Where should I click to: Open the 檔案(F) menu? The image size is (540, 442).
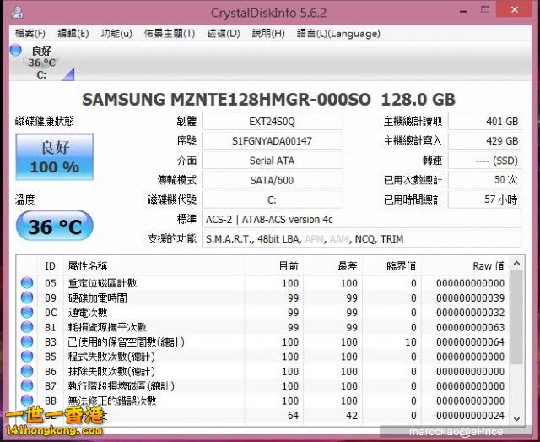(30, 34)
